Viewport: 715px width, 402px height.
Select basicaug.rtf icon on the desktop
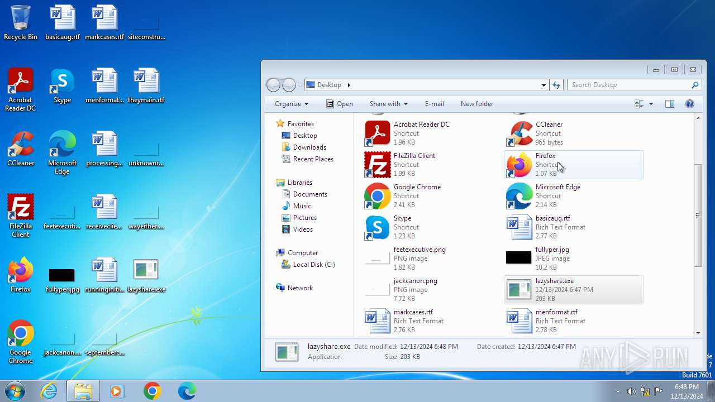(63, 22)
